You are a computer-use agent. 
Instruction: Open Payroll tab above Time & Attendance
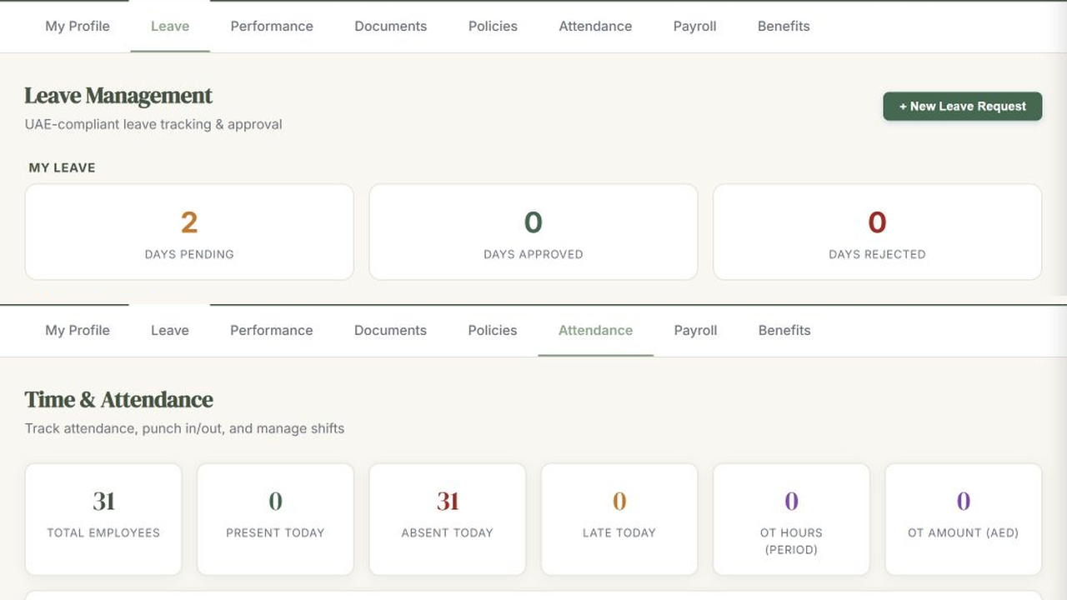(695, 330)
